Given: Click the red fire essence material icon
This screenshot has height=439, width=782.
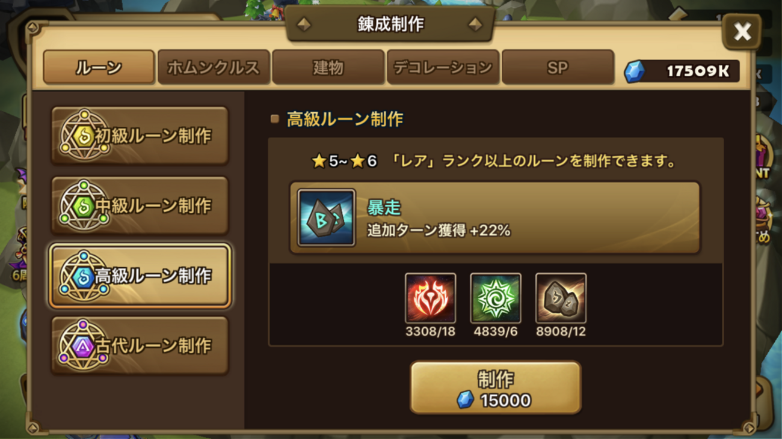Looking at the screenshot, I should click(x=430, y=298).
